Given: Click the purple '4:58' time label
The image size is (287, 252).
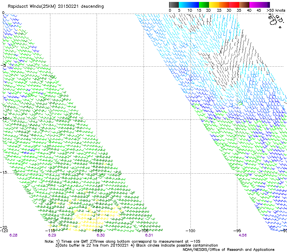Looking at the screenshot, I should point(242,235).
